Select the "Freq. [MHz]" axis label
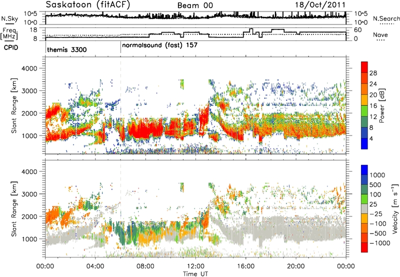 (x=9, y=34)
